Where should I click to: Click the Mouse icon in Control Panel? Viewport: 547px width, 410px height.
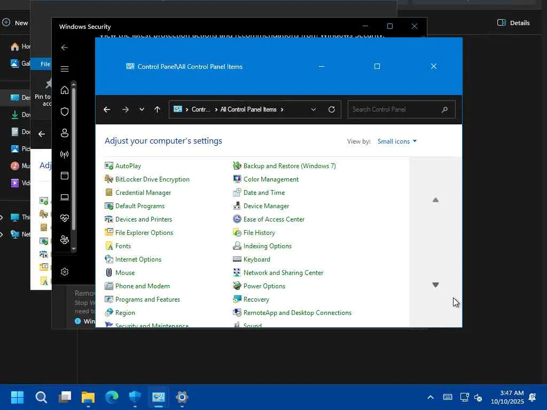point(109,273)
